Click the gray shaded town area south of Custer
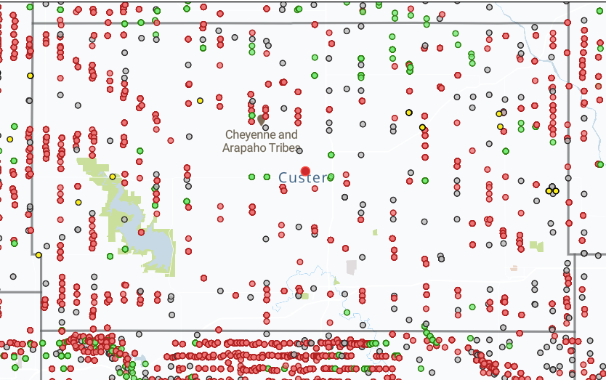606x380 pixels. coord(352,267)
